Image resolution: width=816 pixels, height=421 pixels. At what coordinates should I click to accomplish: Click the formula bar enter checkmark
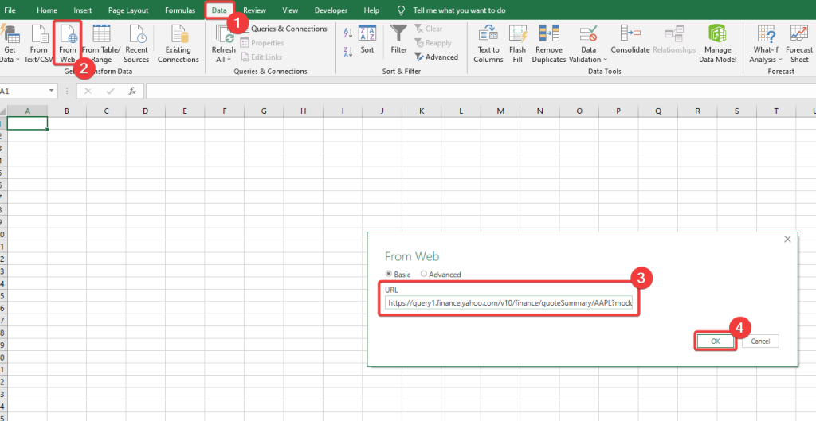tap(110, 91)
